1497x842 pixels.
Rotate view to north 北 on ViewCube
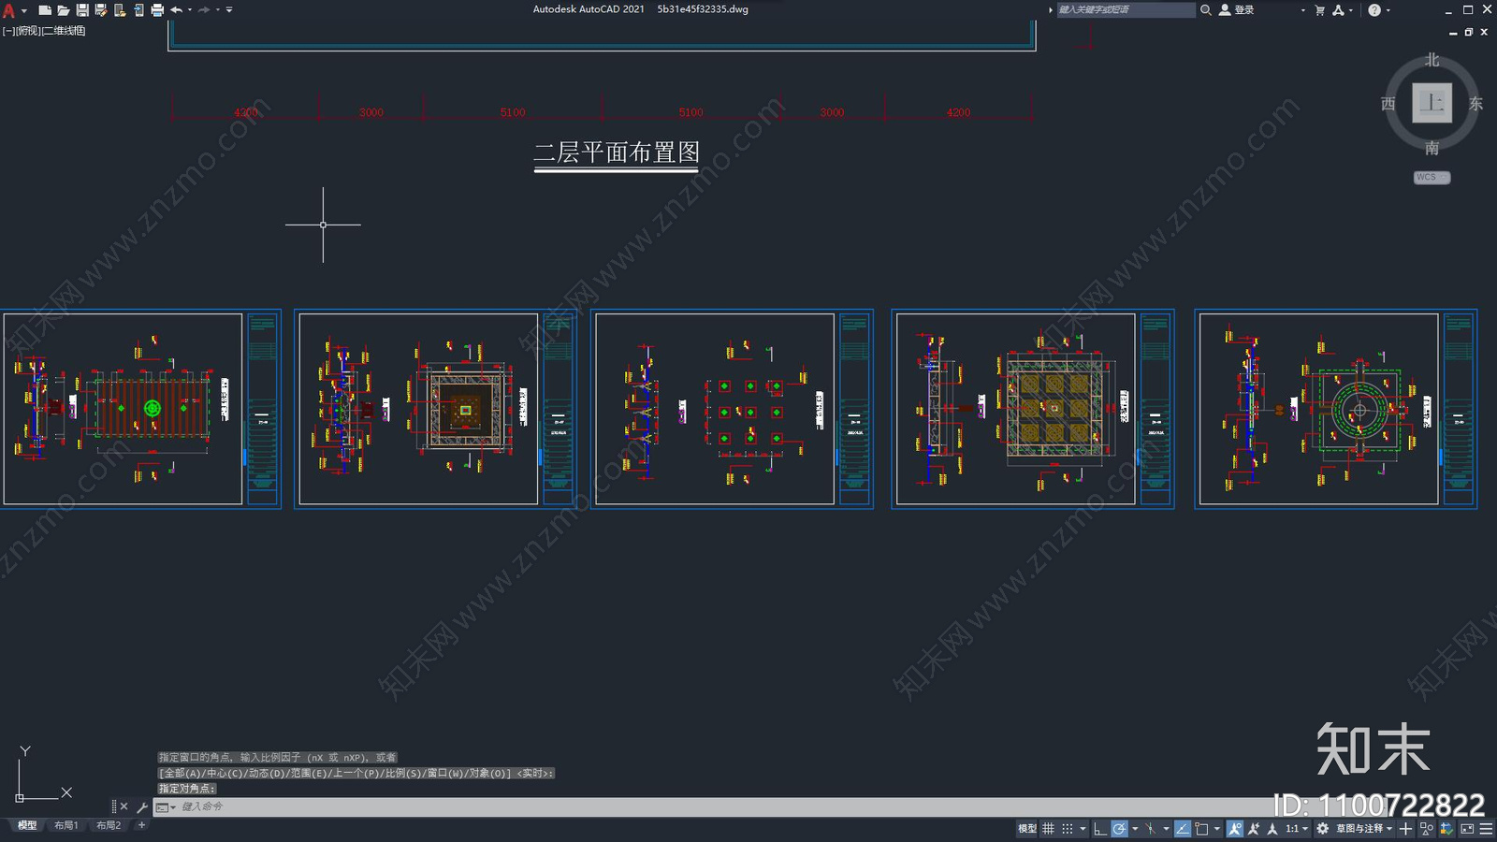pyautogui.click(x=1432, y=60)
